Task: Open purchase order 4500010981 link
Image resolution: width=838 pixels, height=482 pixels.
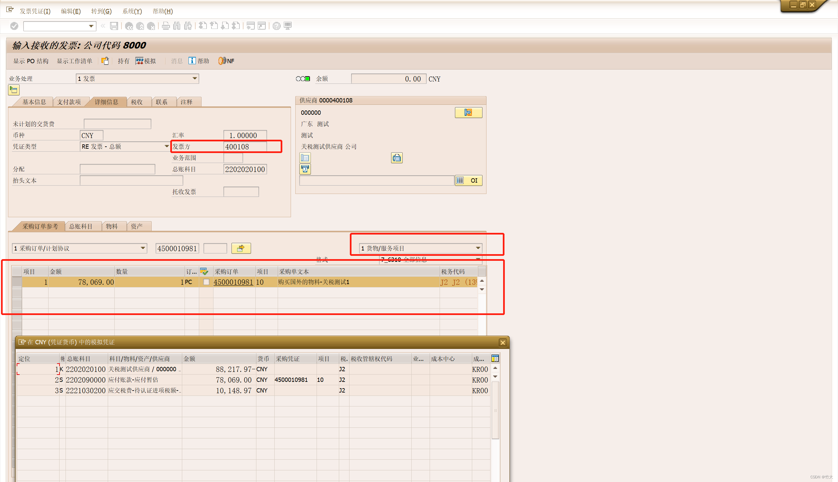Action: point(233,282)
